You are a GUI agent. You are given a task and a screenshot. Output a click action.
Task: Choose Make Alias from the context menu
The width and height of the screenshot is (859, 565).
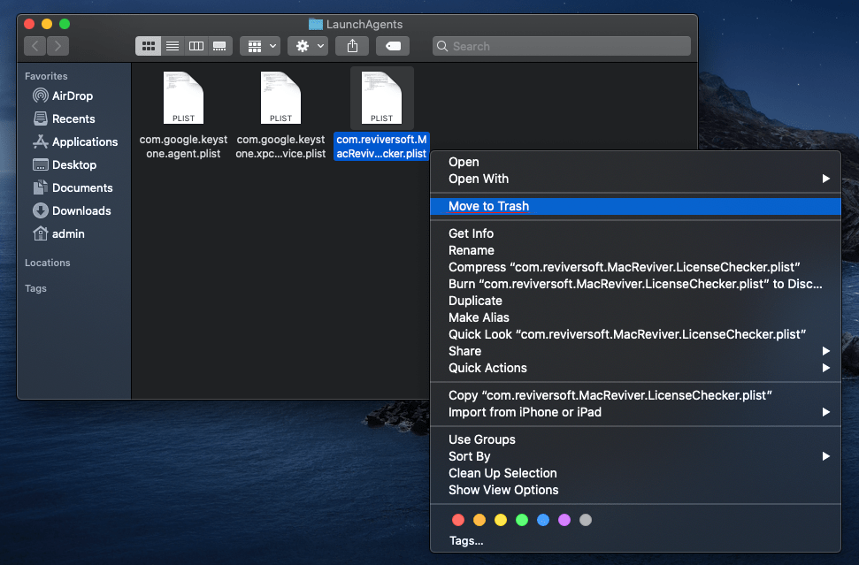[x=635, y=318]
